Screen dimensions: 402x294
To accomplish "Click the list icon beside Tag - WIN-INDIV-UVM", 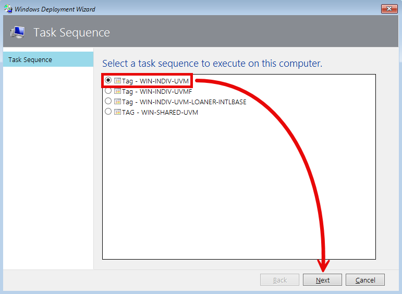I will click(117, 81).
